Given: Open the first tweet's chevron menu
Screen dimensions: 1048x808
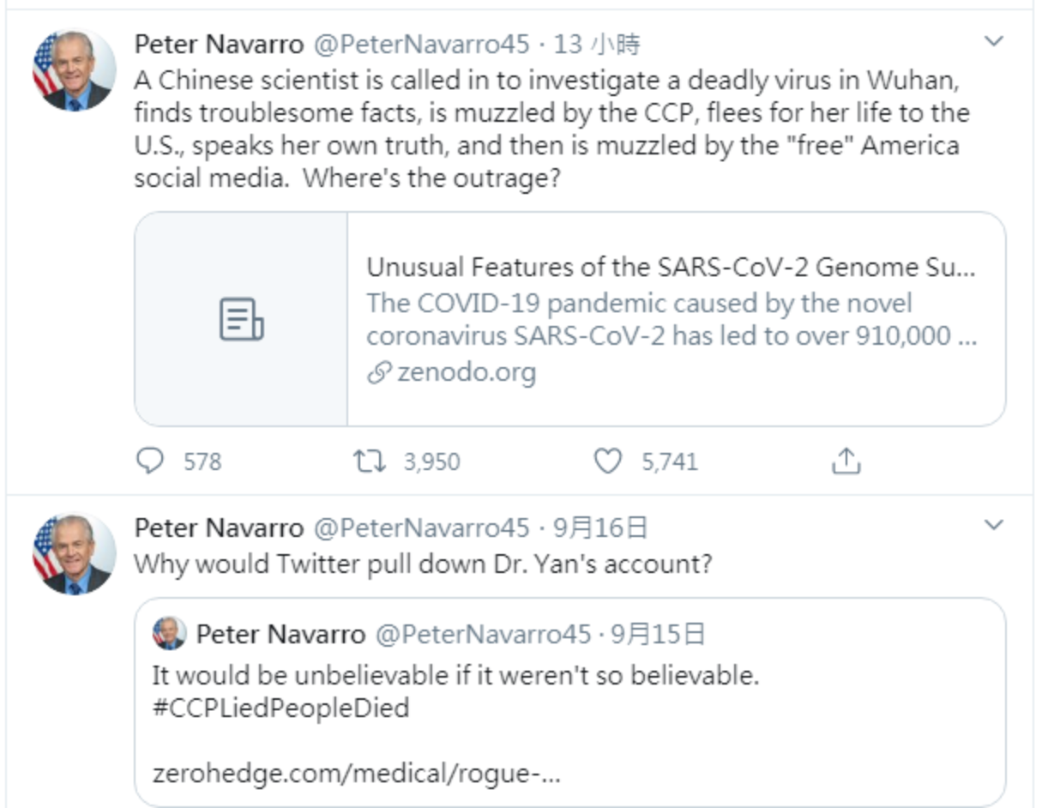Looking at the screenshot, I should click(993, 41).
